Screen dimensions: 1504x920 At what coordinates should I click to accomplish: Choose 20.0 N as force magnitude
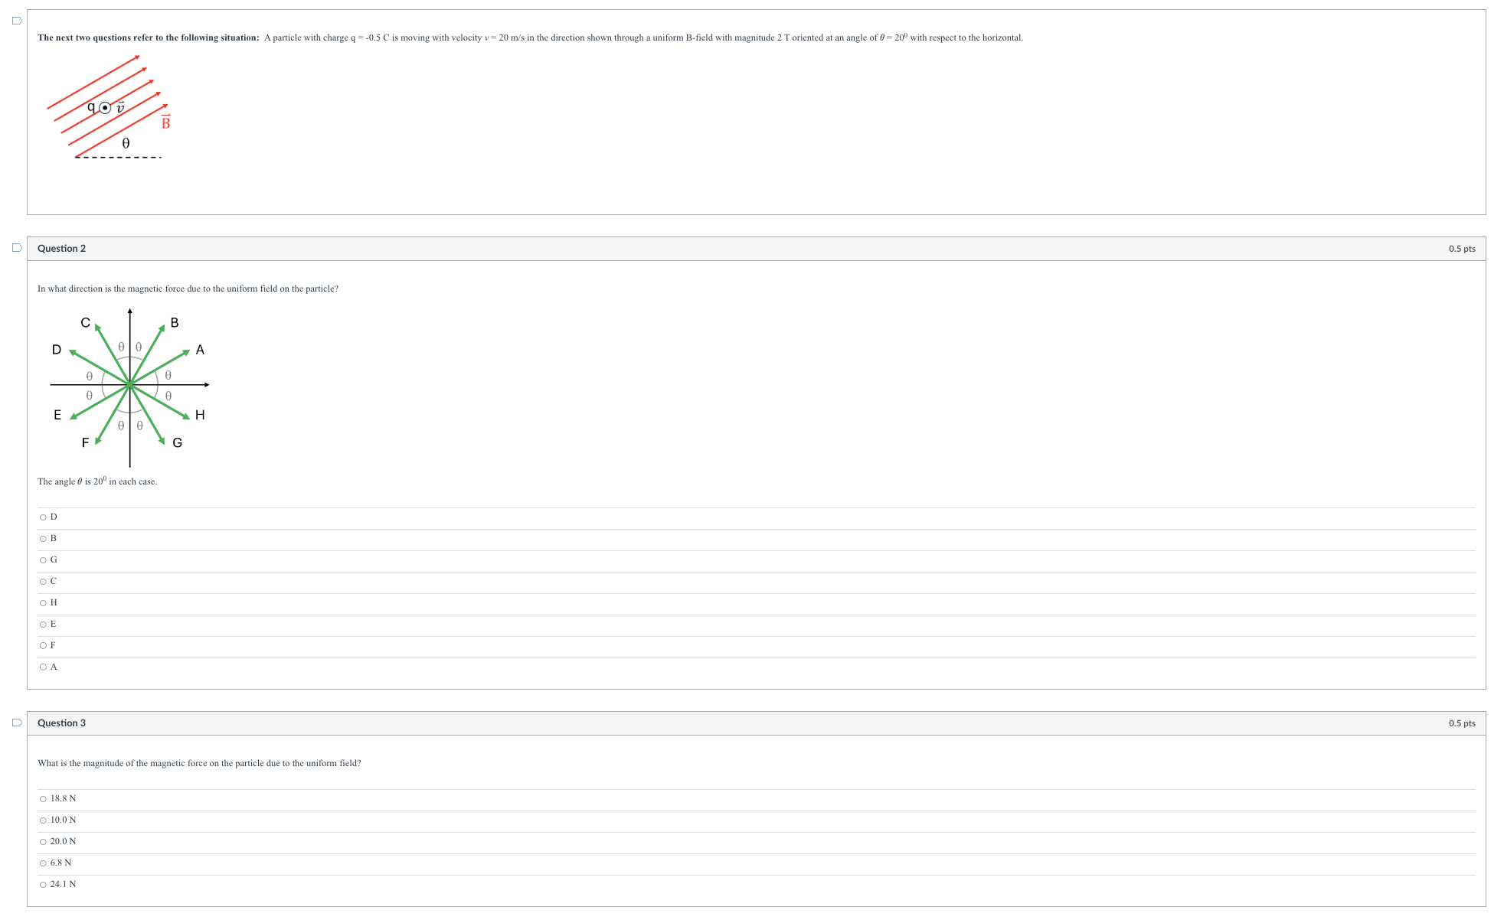(x=43, y=842)
